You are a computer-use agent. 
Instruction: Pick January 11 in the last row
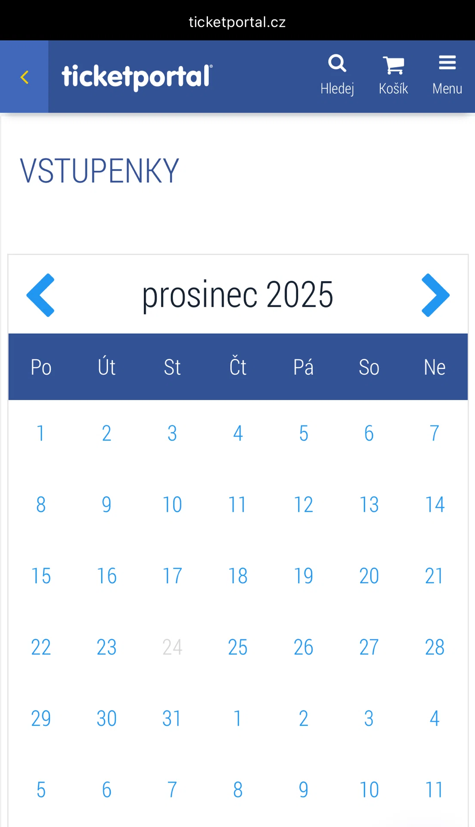coord(435,790)
